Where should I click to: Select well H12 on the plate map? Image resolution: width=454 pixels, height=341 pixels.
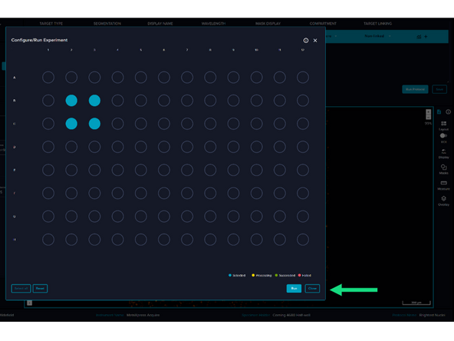coord(303,240)
